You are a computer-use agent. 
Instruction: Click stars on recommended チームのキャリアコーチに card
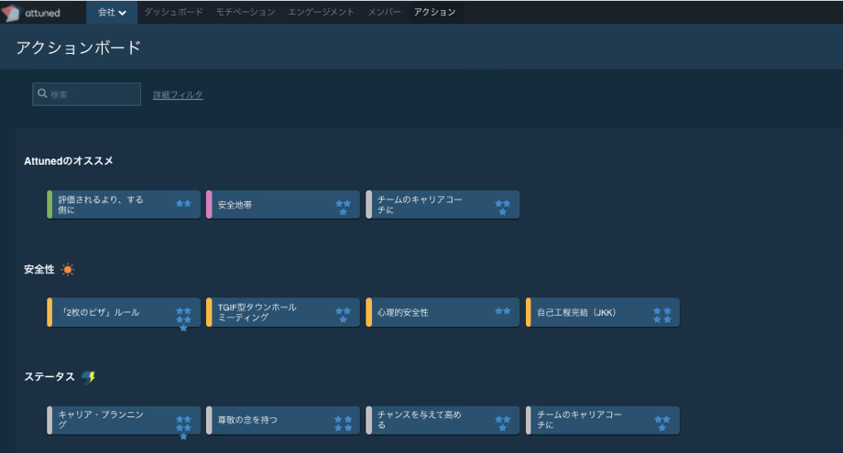coord(503,207)
